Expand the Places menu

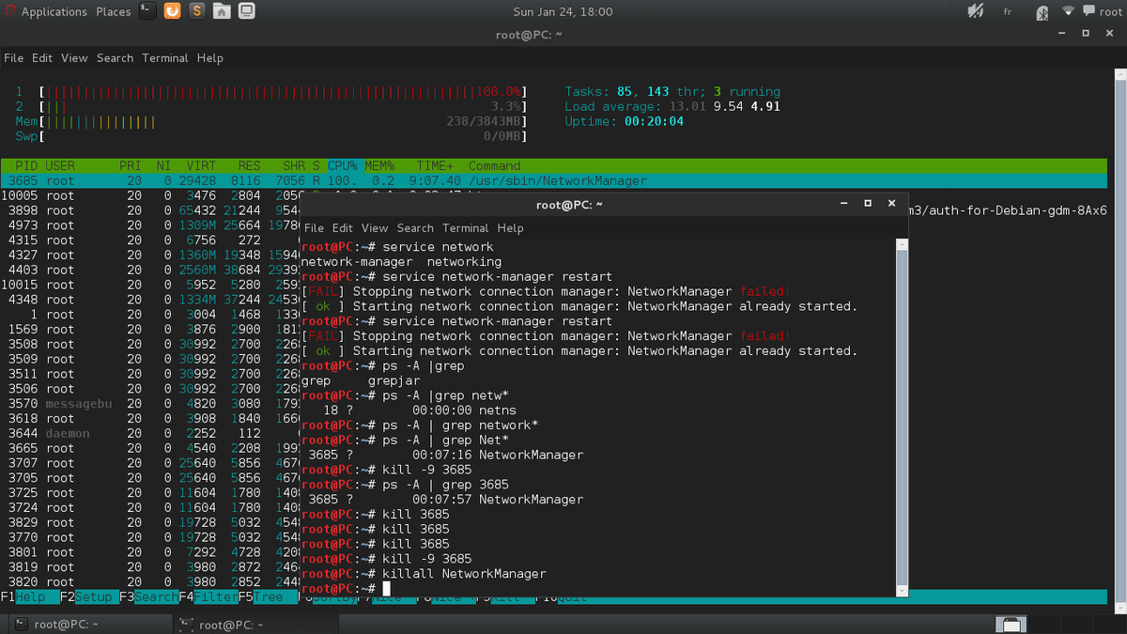tap(113, 12)
